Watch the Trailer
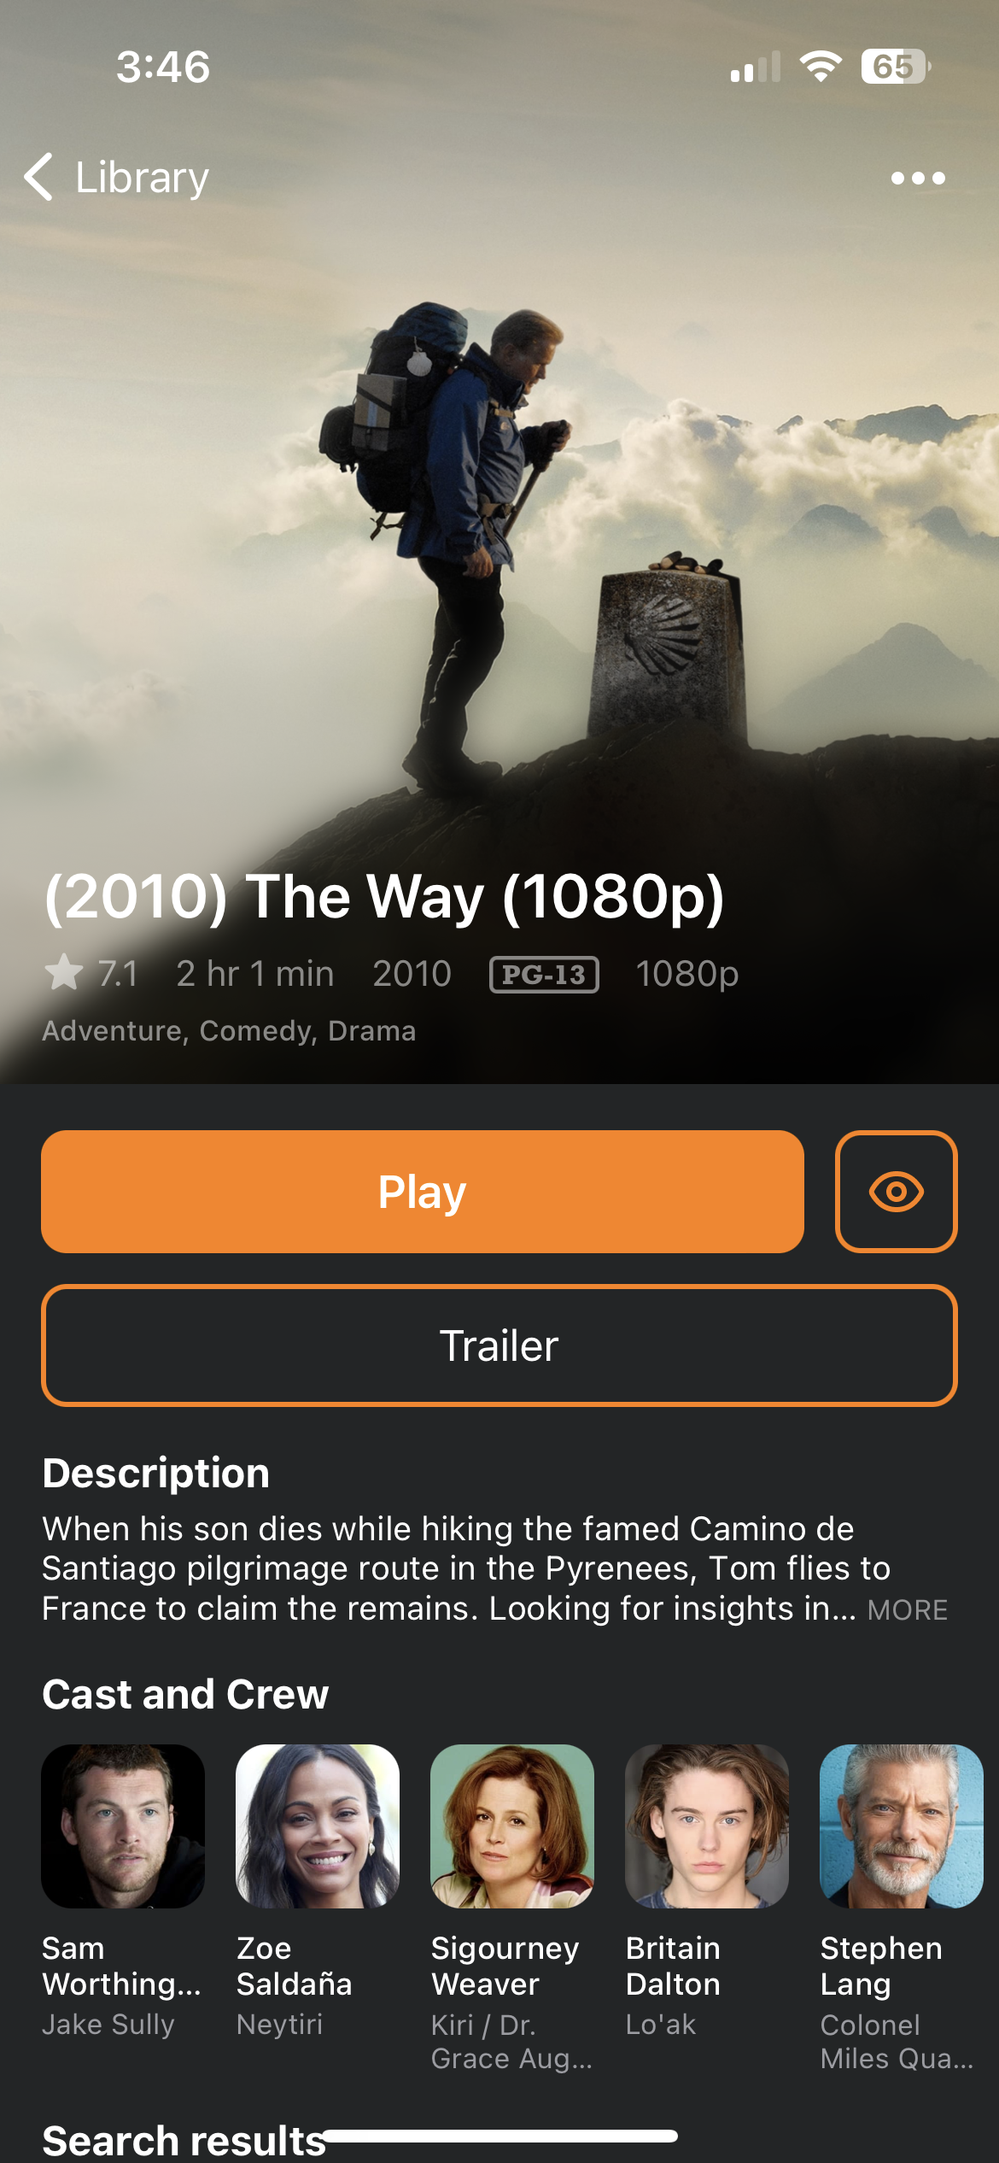The image size is (999, 2163). (x=499, y=1345)
